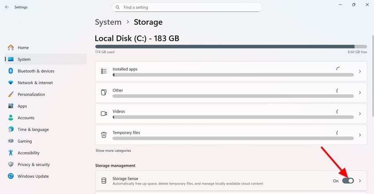Image resolution: width=374 pixels, height=194 pixels.
Task: Go to Home in the sidebar
Action: (x=46, y=48)
